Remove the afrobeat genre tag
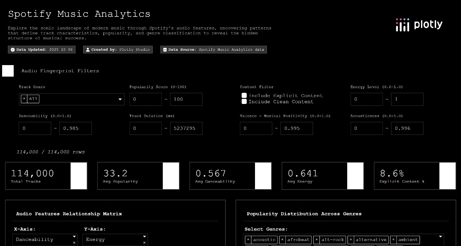The image size is (461, 246). pos(282,240)
